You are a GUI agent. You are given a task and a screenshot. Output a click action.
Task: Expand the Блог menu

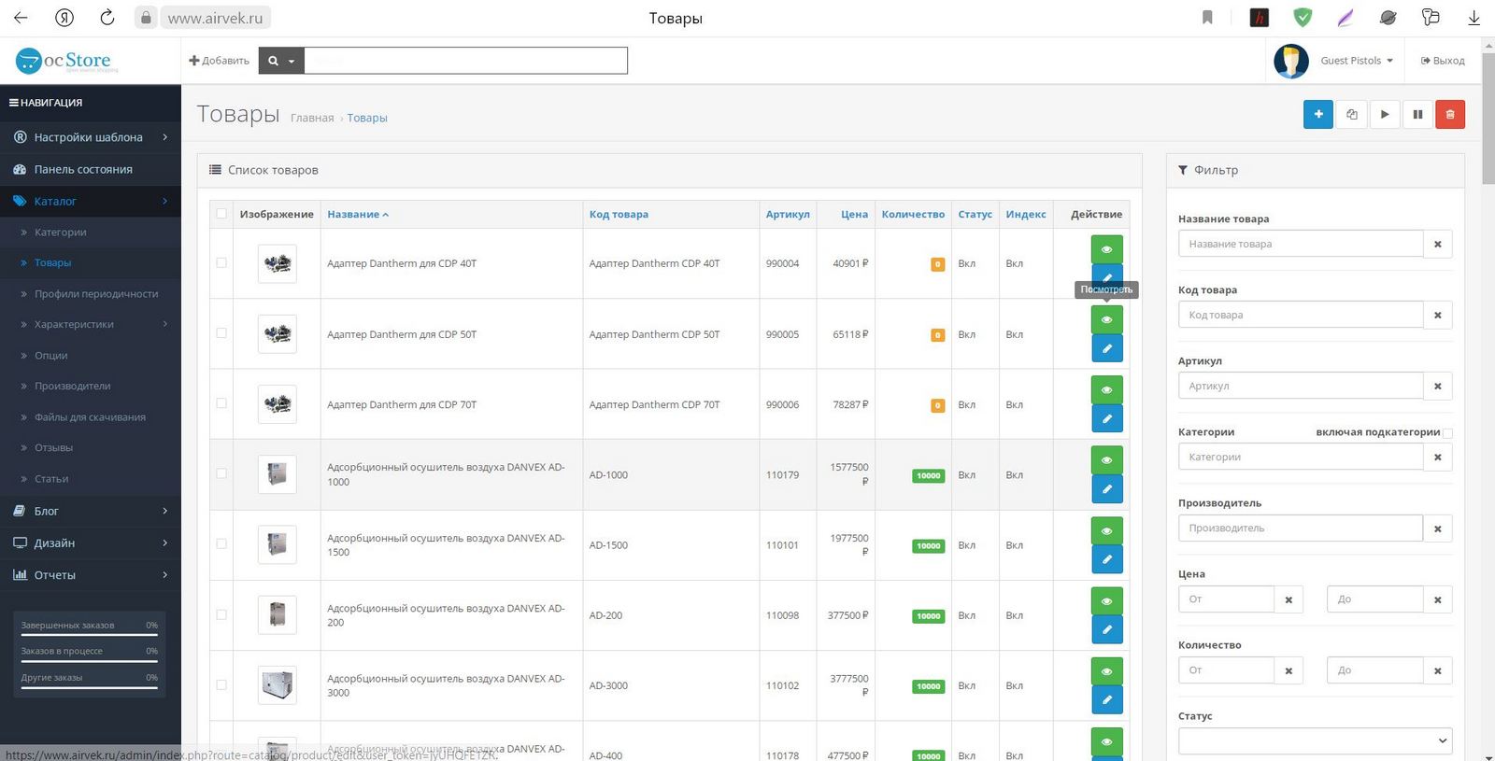coord(91,511)
